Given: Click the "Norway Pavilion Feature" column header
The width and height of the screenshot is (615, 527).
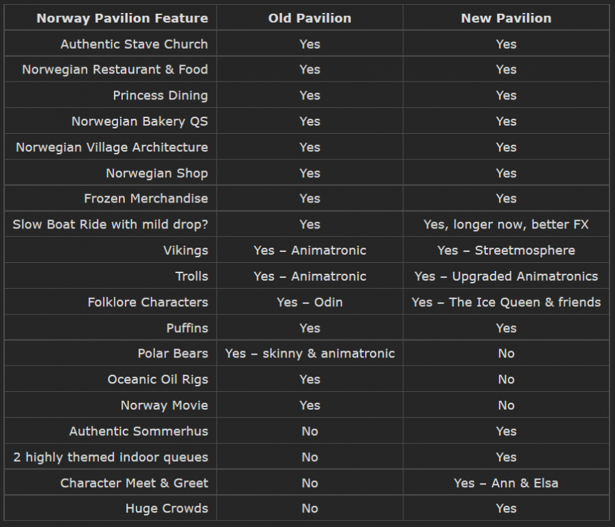Looking at the screenshot, I should (x=122, y=19).
